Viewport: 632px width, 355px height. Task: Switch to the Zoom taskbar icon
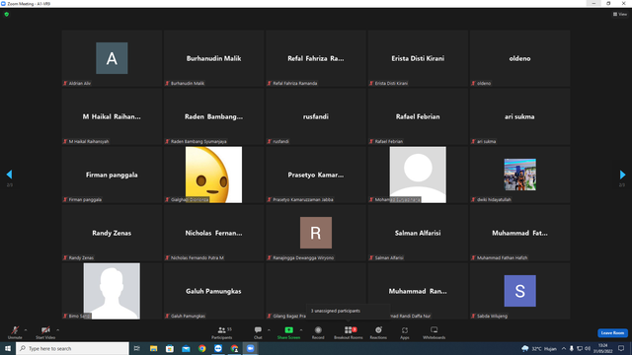click(250, 348)
